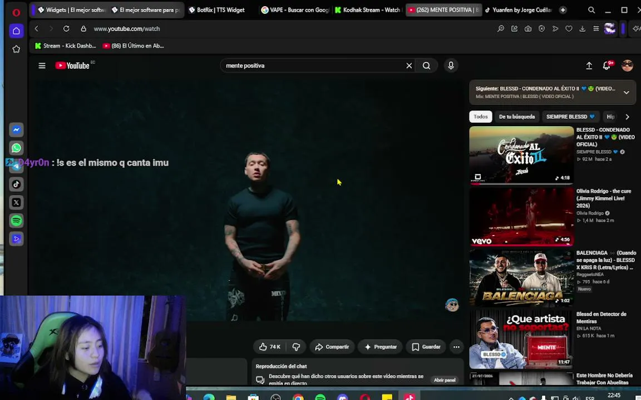Click the address bar lock icon
641x400 pixels.
(83, 28)
